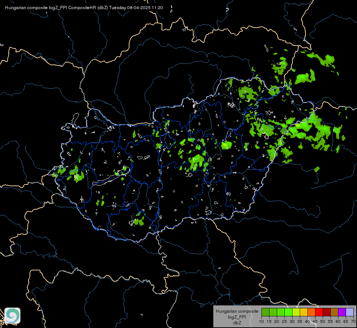The height and width of the screenshot is (328, 357).
Task: Click the '10' legend scale value
Action: [261, 322]
